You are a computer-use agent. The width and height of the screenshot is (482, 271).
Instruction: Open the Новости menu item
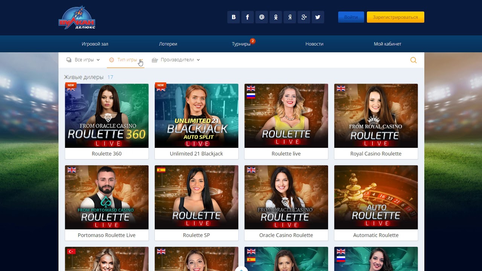[x=314, y=44]
